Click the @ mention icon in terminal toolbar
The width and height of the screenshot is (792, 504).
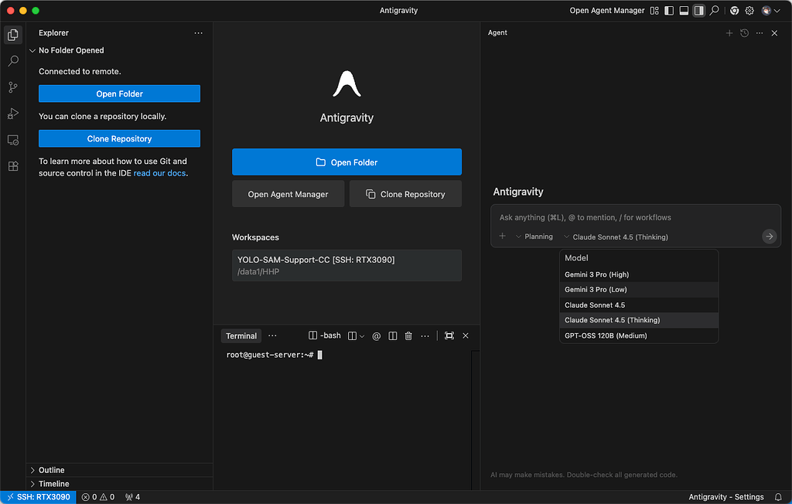[377, 335]
